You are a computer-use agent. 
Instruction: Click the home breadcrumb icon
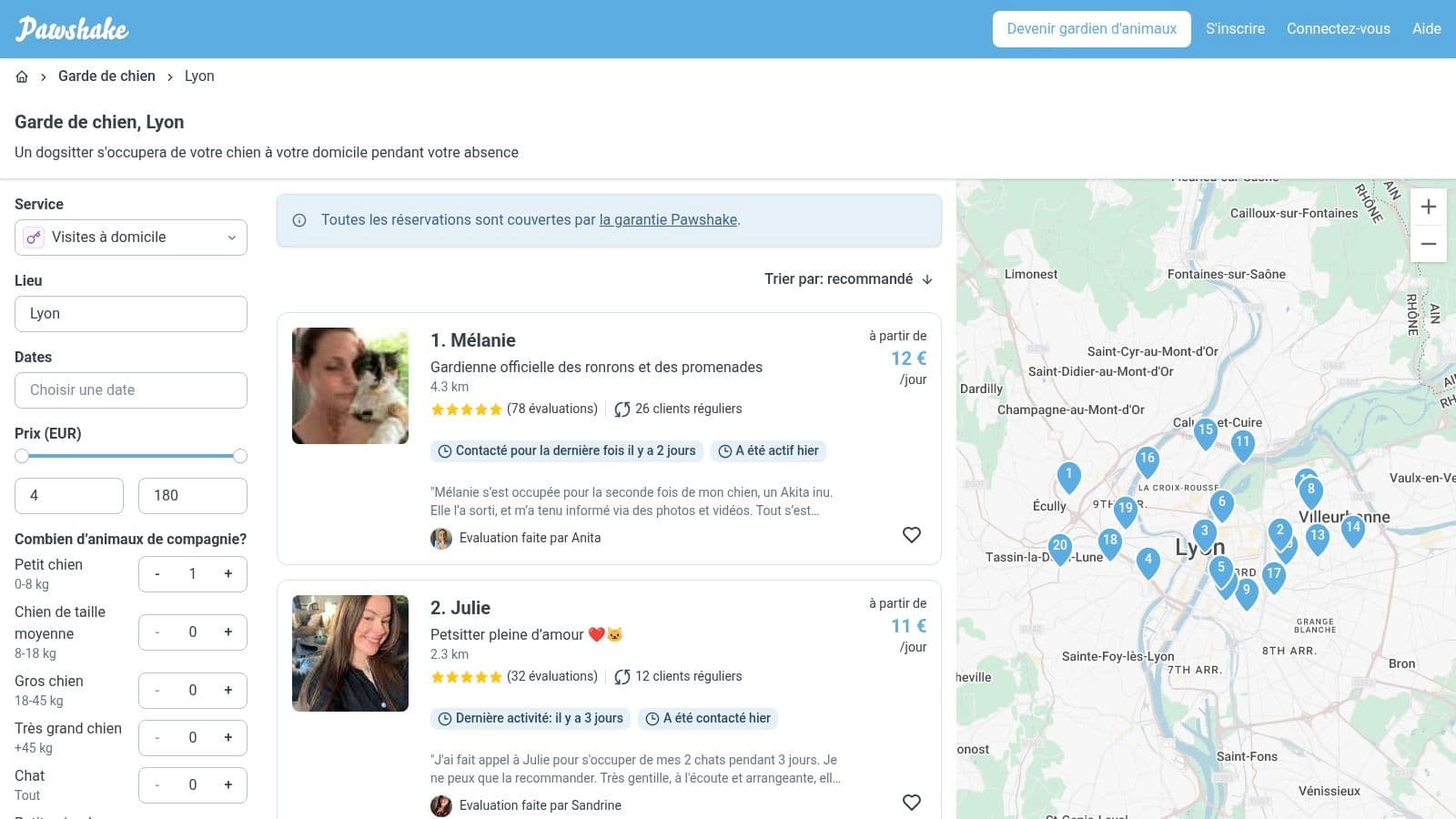tap(22, 76)
